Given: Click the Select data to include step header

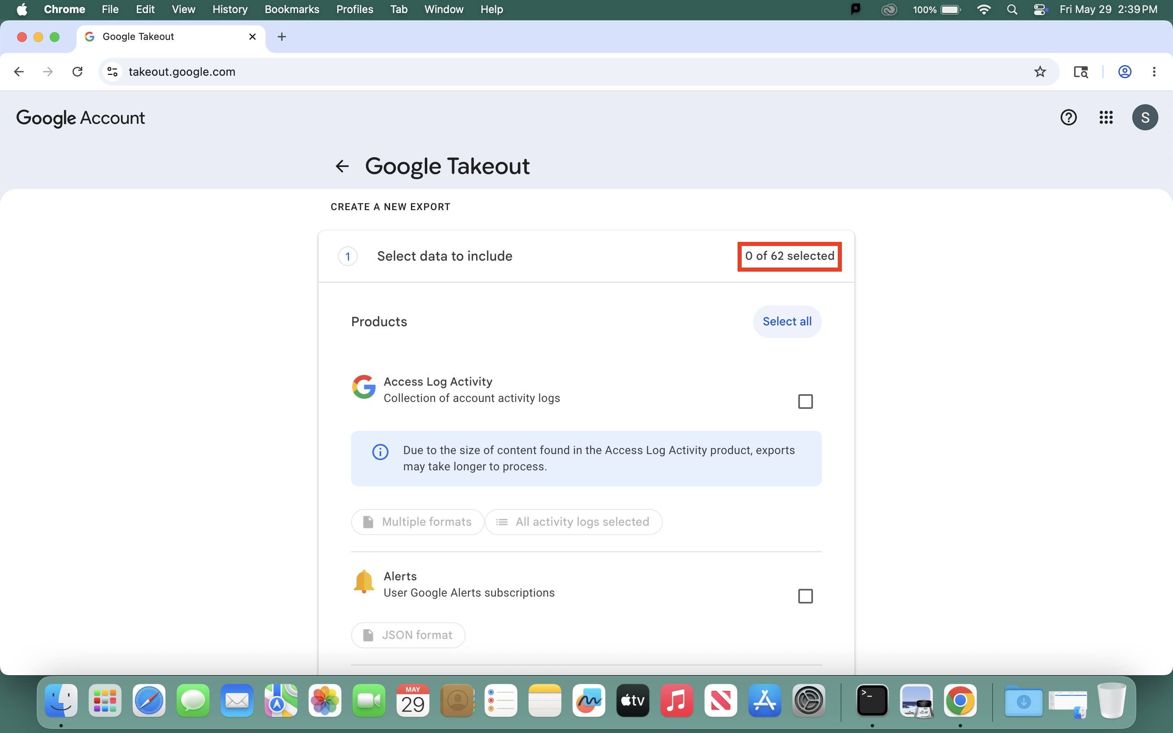Looking at the screenshot, I should [x=586, y=256].
